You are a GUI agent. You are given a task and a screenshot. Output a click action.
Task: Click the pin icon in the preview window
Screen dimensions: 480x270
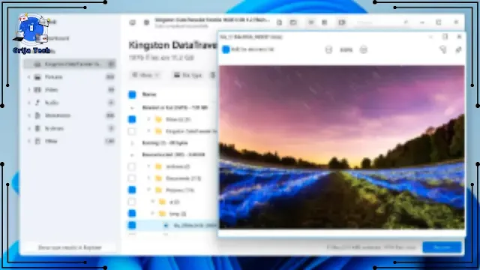[443, 49]
